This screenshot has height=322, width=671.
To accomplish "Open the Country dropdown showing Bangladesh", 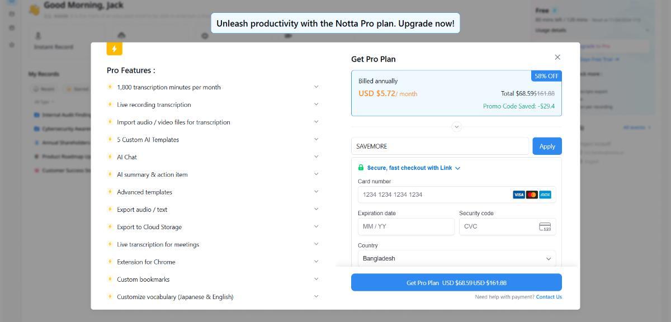I will (x=456, y=258).
